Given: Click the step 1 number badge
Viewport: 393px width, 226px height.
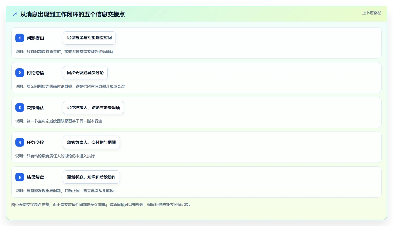Looking at the screenshot, I should [x=20, y=38].
